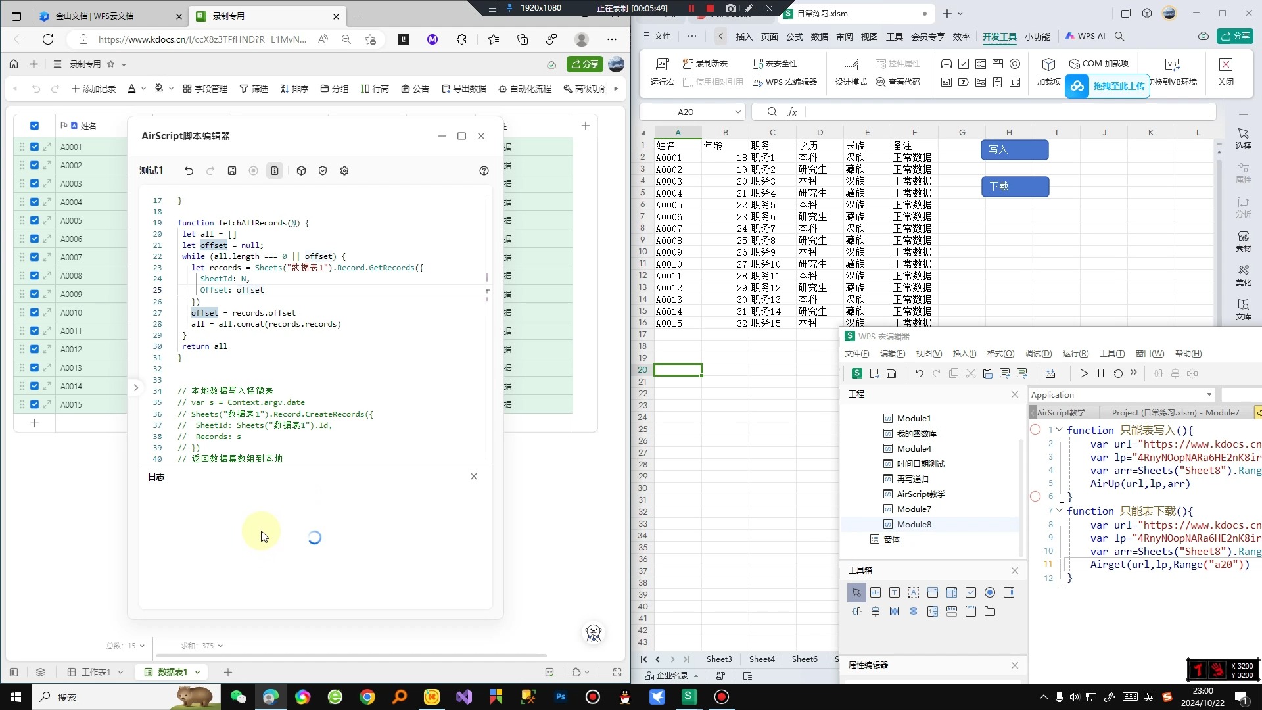
Task: Collapse function 只能表写入 fold arrow
Action: coord(1060,430)
